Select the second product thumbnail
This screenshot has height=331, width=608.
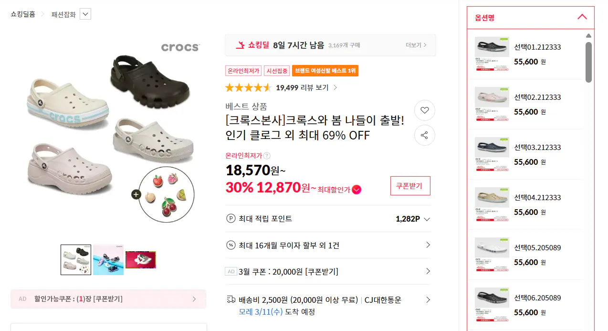click(108, 260)
